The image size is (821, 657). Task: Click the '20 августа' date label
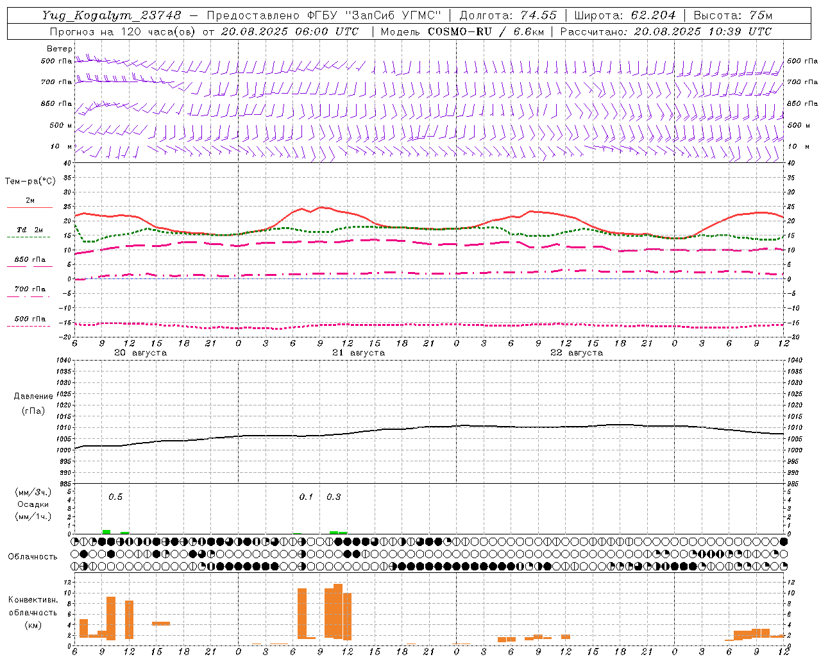(x=140, y=353)
